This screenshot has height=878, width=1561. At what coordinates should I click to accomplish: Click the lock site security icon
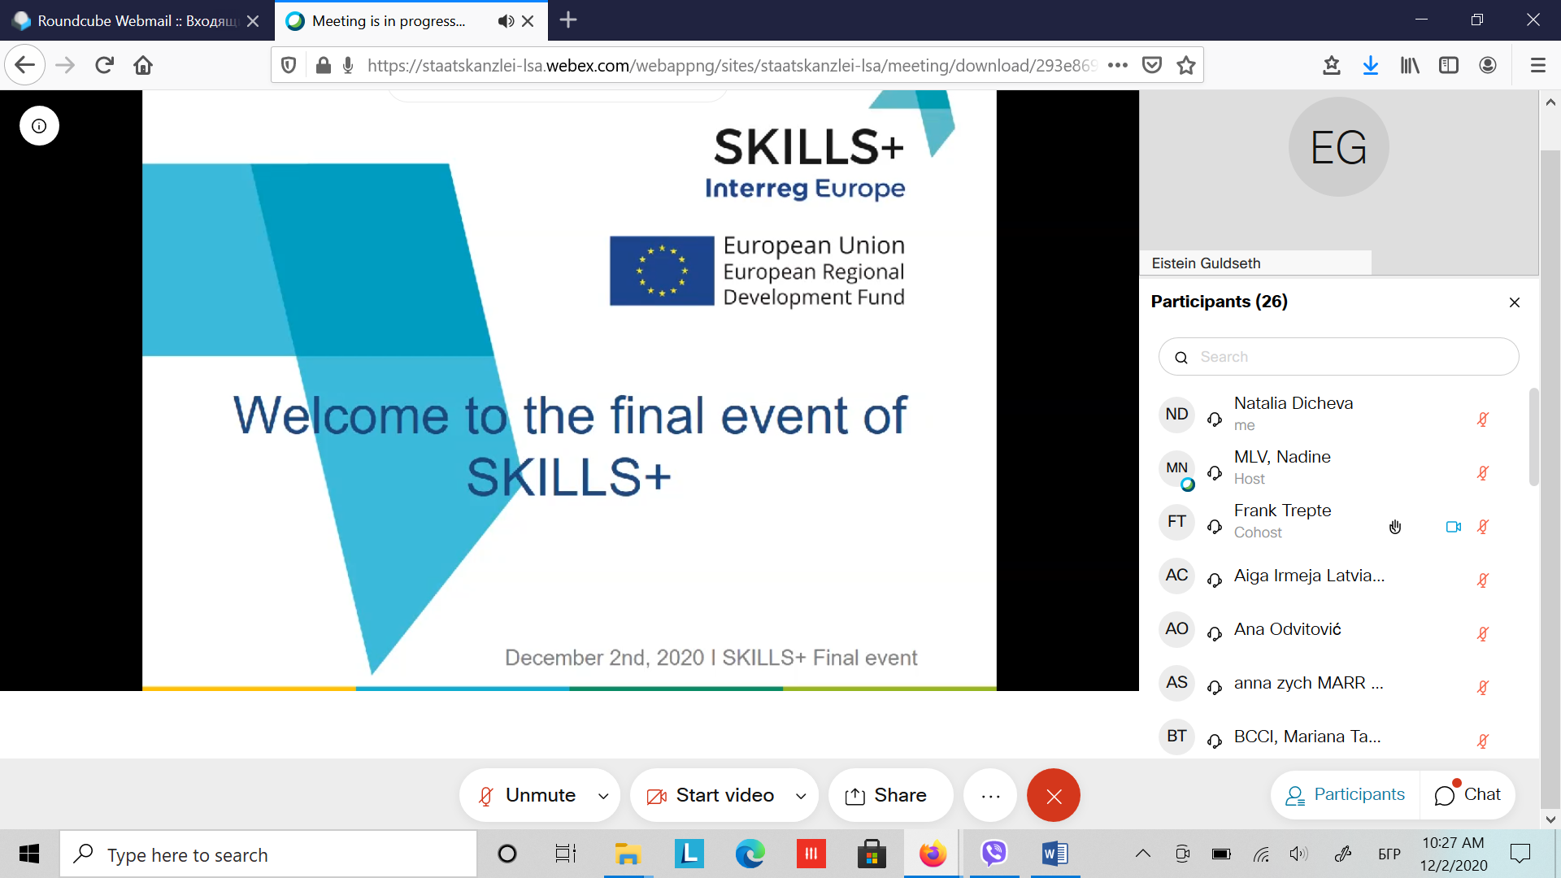[x=323, y=65]
